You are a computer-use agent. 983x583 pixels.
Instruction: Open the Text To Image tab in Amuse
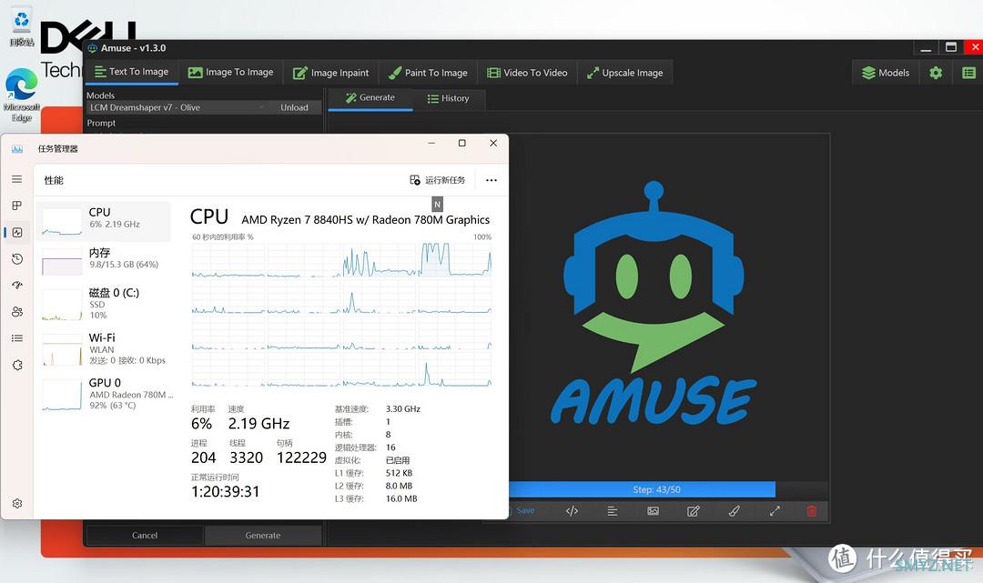point(132,72)
